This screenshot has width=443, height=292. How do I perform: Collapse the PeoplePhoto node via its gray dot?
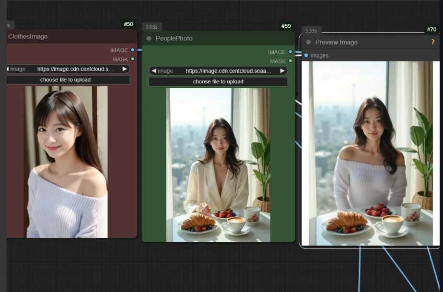pyautogui.click(x=149, y=38)
